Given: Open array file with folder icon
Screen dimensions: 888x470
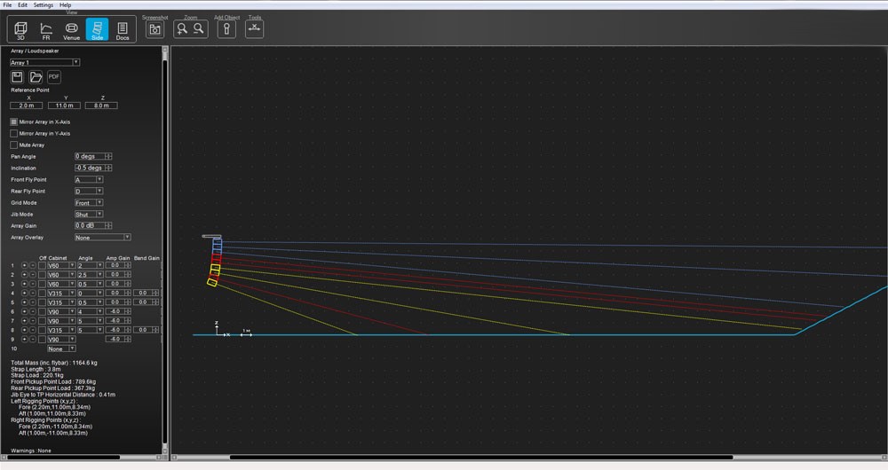Looking at the screenshot, I should click(36, 77).
